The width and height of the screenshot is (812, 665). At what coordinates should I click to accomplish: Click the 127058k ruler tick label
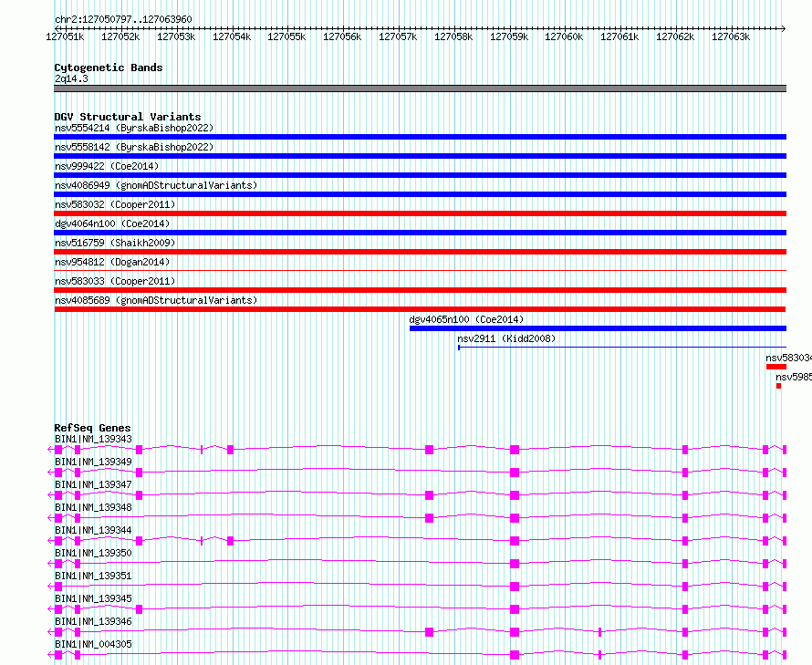click(453, 36)
